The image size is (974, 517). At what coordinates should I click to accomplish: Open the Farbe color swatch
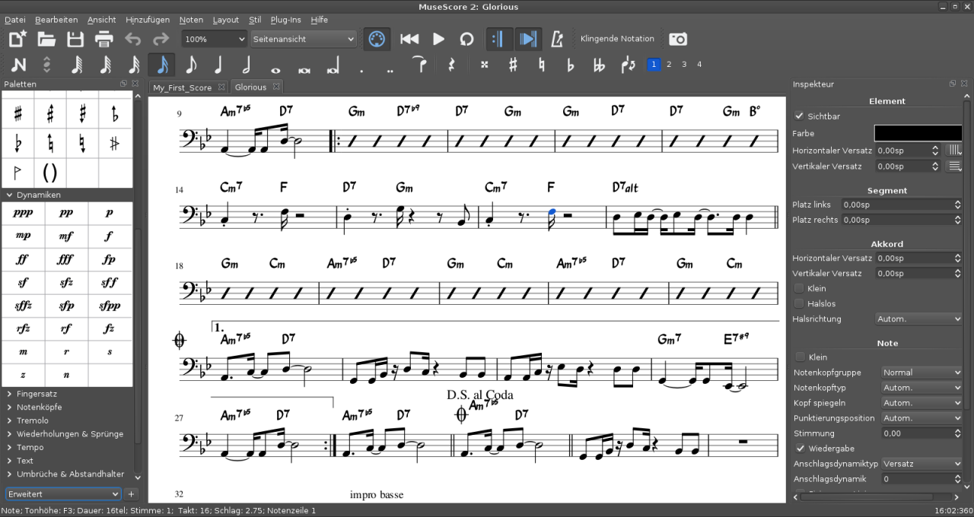point(918,133)
